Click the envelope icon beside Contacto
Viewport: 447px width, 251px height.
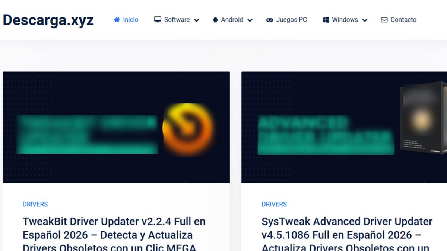tap(384, 20)
